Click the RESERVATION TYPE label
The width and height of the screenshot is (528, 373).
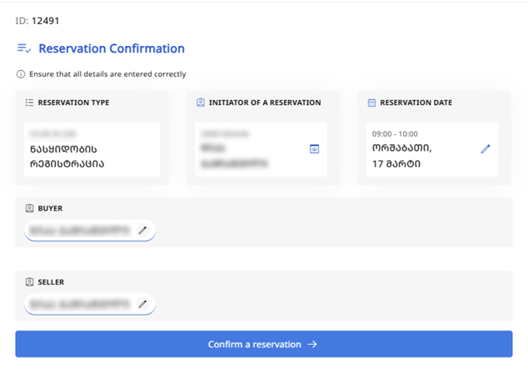point(73,102)
